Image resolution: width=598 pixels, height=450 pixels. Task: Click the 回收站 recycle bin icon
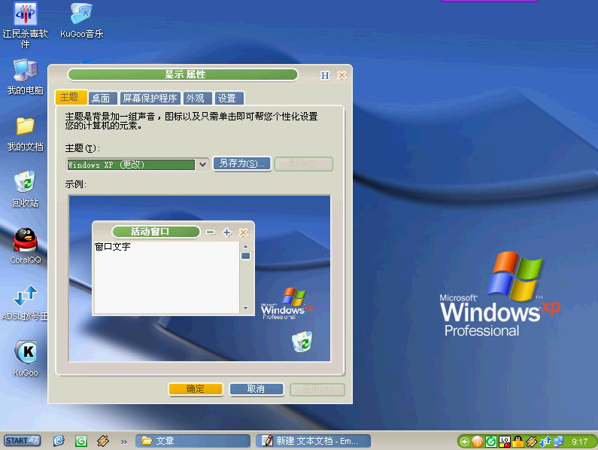(x=25, y=183)
